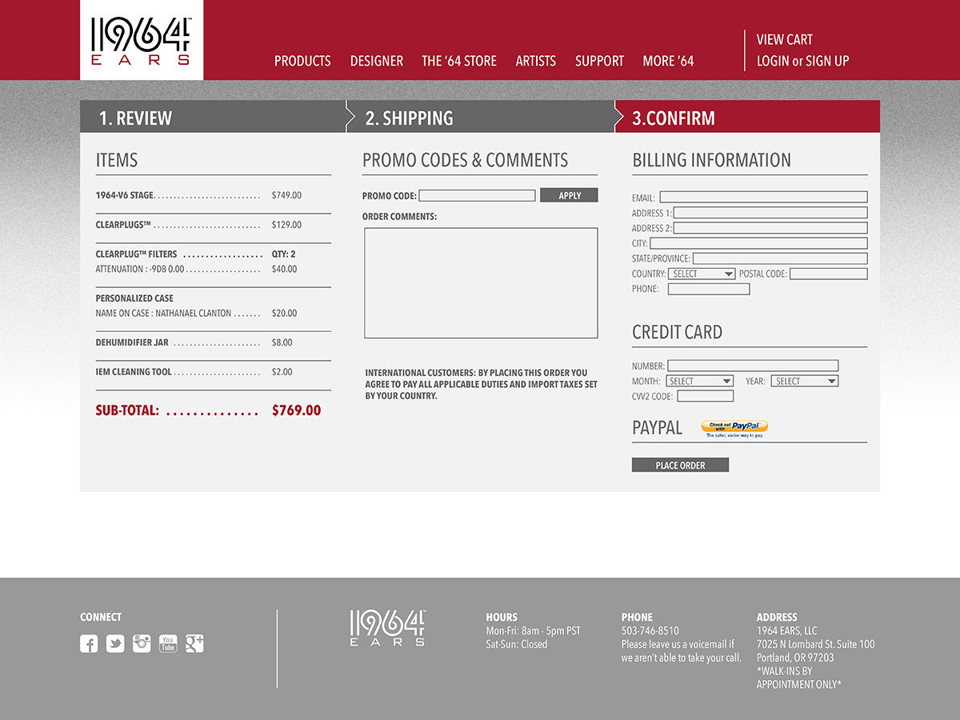Open the Instagram icon in footer

point(142,643)
